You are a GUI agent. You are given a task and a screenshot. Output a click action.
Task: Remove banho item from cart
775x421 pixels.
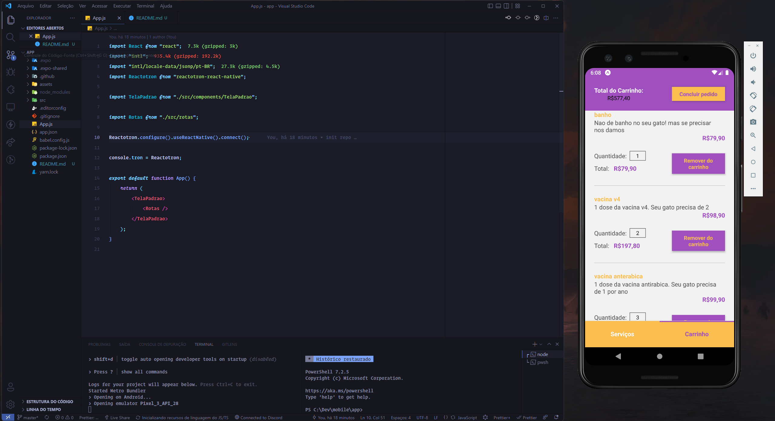click(x=698, y=164)
